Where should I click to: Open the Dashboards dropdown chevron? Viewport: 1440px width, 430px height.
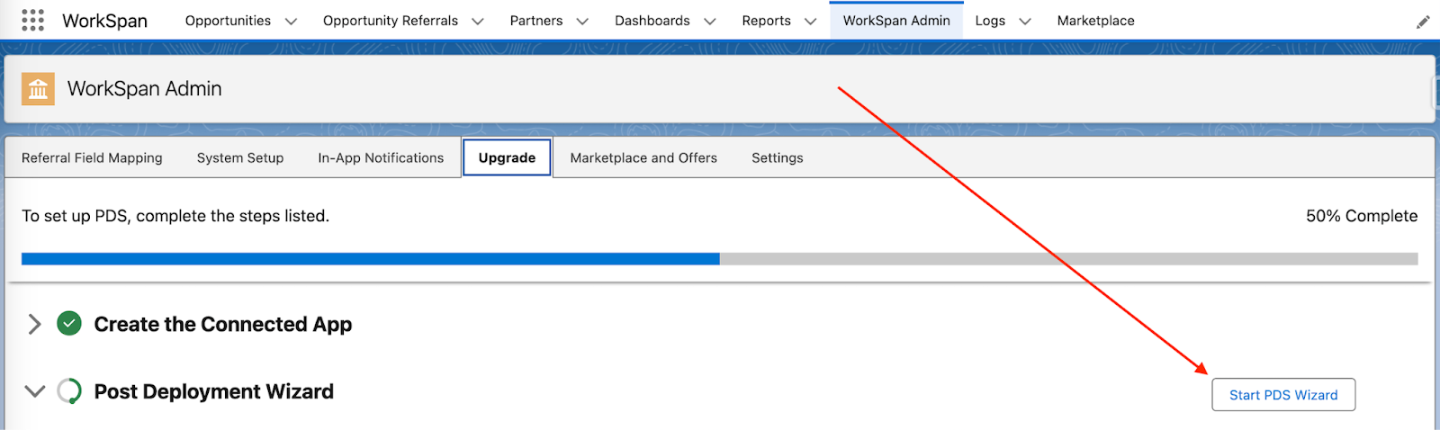709,22
